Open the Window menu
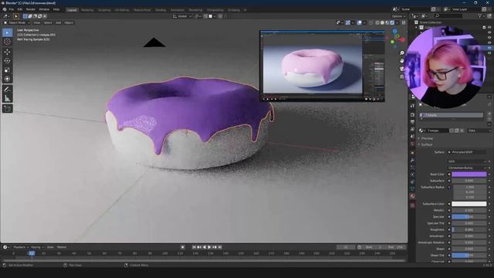Viewport: 494px width, 278px height. point(44,9)
